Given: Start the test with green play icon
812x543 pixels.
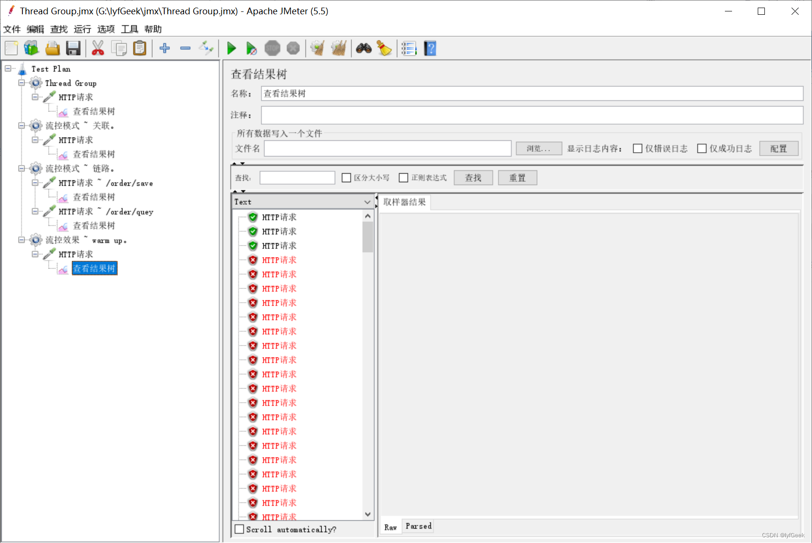Looking at the screenshot, I should tap(231, 48).
